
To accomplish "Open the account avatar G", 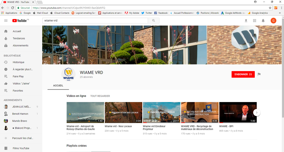I will tap(273, 21).
